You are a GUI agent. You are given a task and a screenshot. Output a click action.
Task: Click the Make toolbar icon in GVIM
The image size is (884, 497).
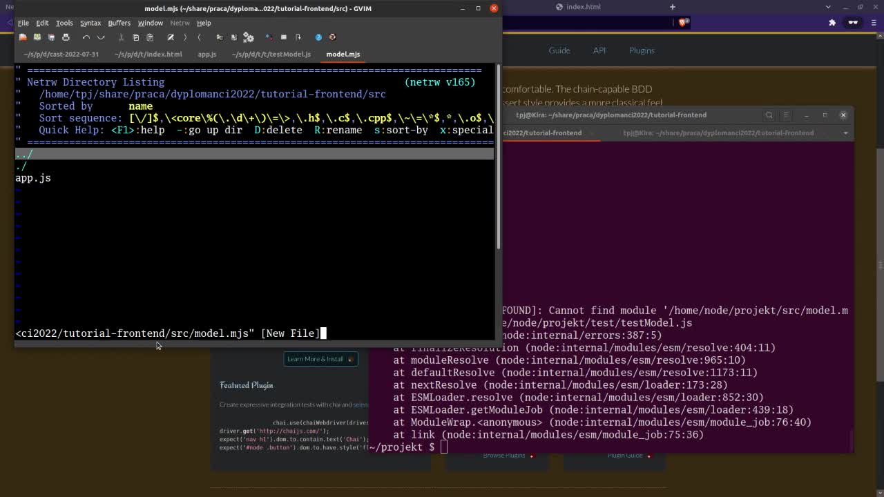click(x=269, y=37)
